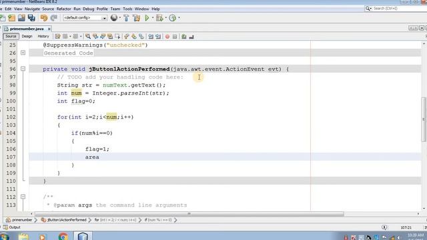
Task: Toggle Rectangular Selection icon
Action: [x=117, y=37]
